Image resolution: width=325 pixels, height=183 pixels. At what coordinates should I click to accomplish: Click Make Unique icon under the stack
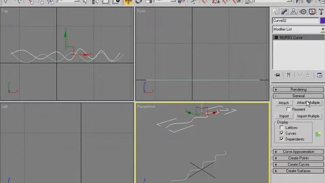click(300, 75)
